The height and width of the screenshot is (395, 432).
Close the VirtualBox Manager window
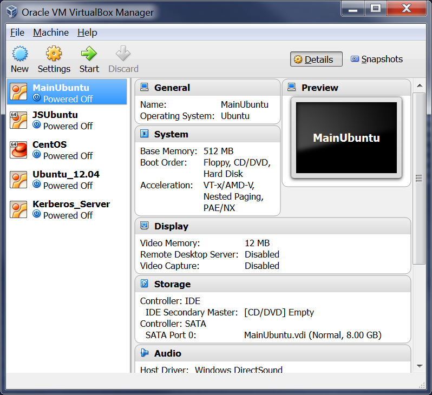(407, 9)
